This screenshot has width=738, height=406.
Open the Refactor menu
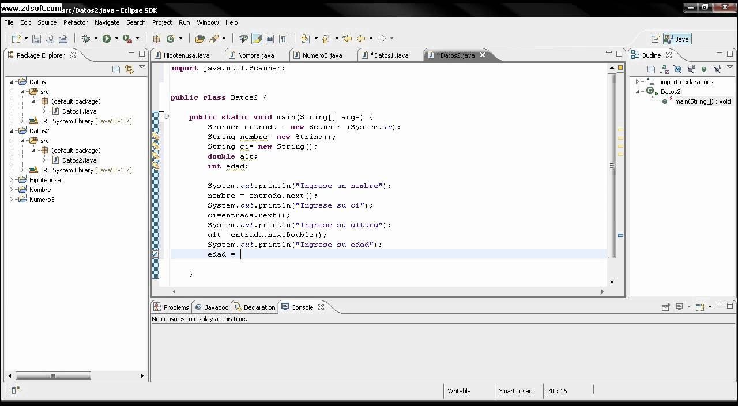click(x=76, y=22)
